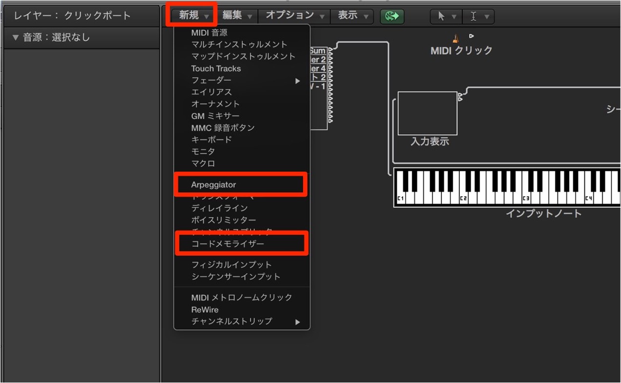Open the text cursor tool menu
The height and width of the screenshot is (383, 621).
click(x=478, y=17)
